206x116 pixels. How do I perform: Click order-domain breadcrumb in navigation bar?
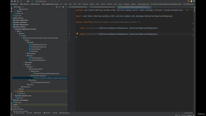click(x=35, y=4)
